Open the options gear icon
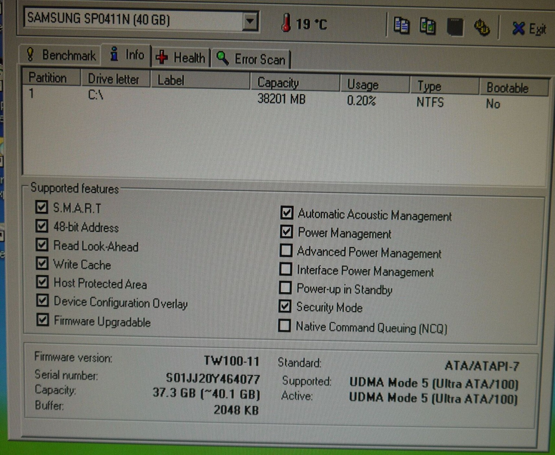 point(482,28)
